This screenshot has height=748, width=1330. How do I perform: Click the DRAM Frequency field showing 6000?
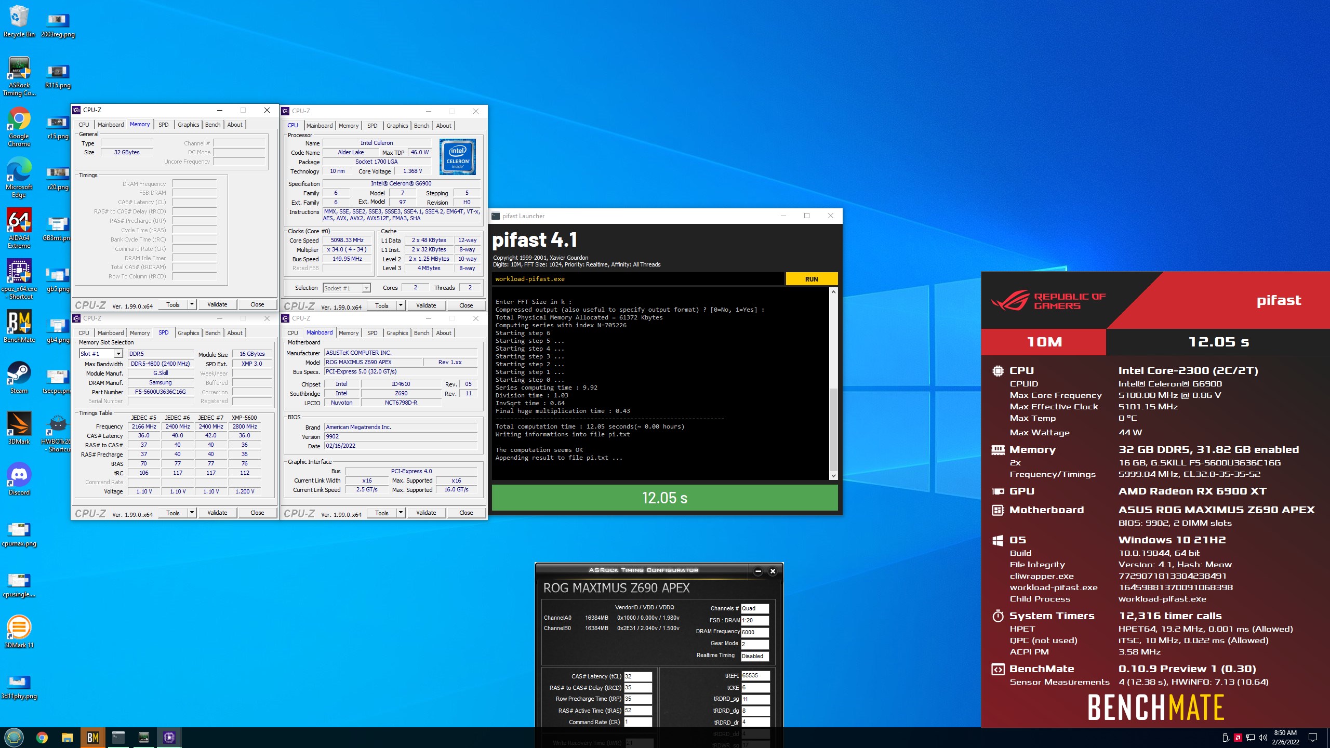[754, 632]
